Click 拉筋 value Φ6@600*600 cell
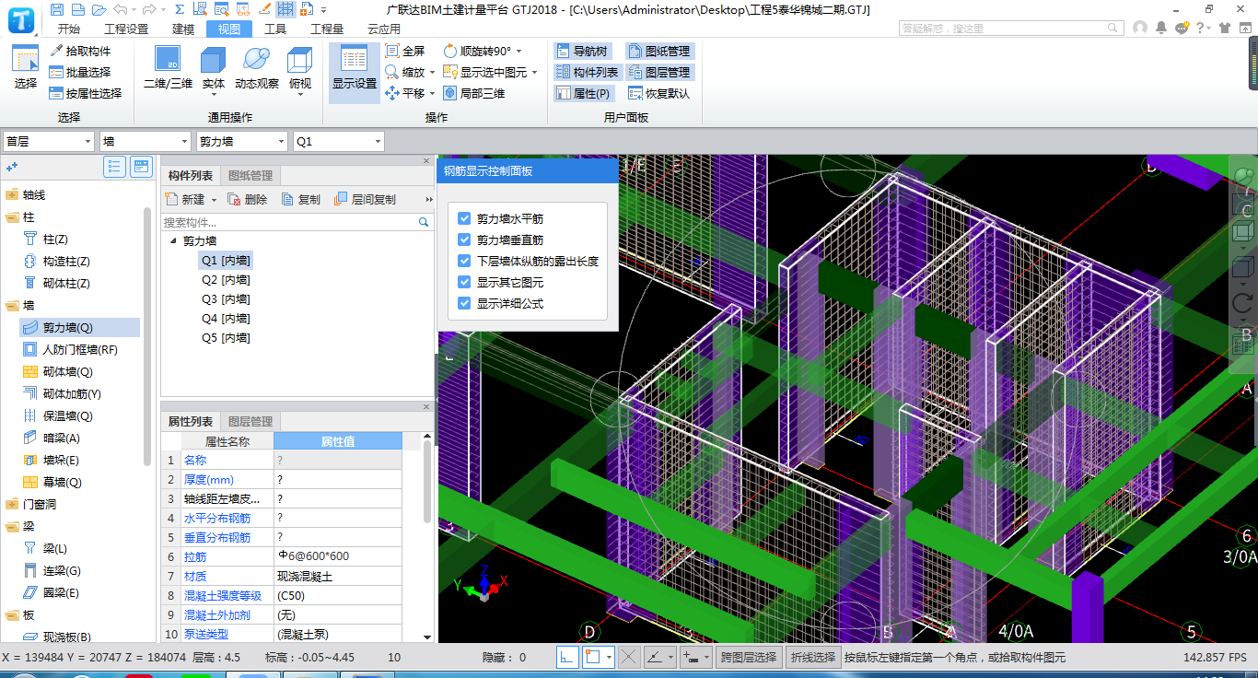 (338, 556)
